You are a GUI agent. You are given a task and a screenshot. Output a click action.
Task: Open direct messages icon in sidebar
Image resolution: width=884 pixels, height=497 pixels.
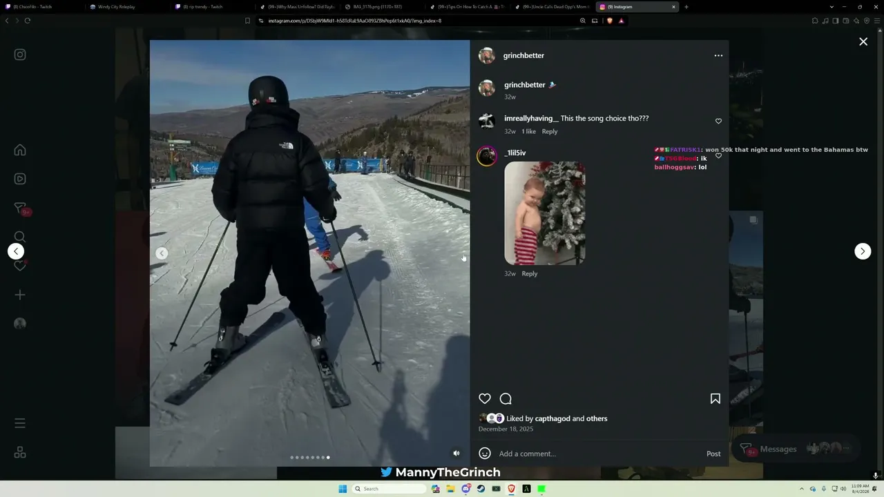click(20, 208)
